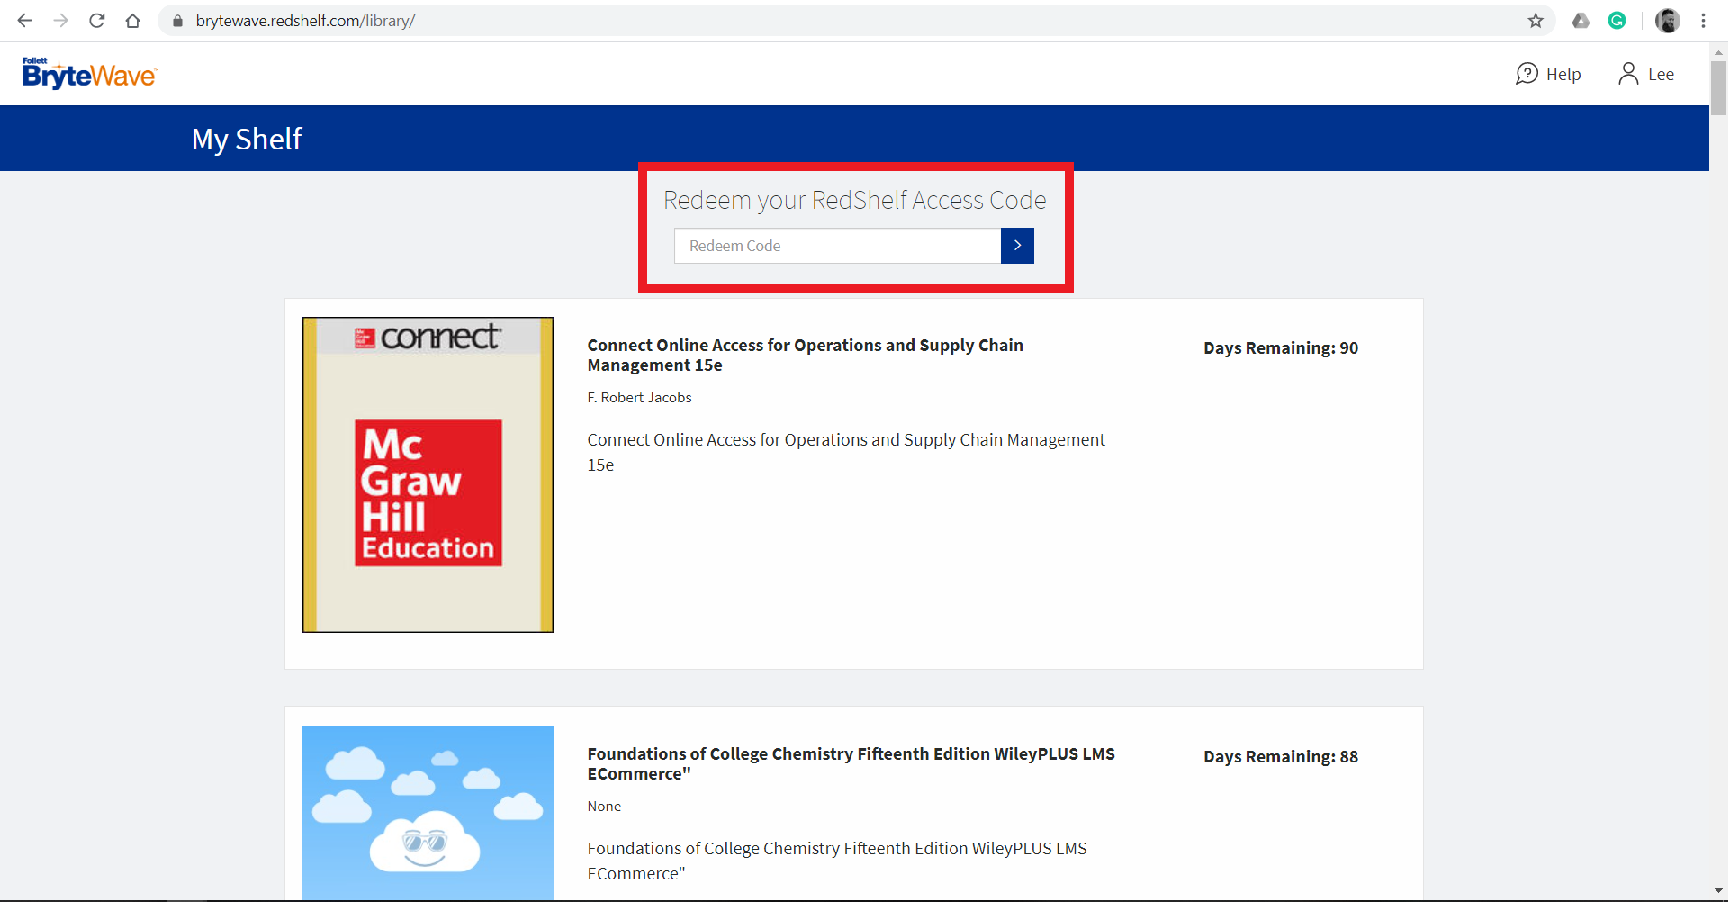Reload the page with the refresh icon
This screenshot has width=1730, height=902.
pos(96,21)
